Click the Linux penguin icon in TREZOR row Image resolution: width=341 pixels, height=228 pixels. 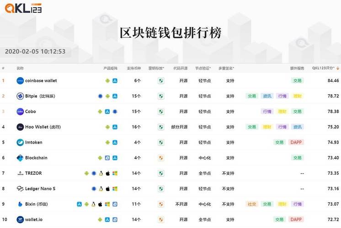pyautogui.click(x=101, y=173)
